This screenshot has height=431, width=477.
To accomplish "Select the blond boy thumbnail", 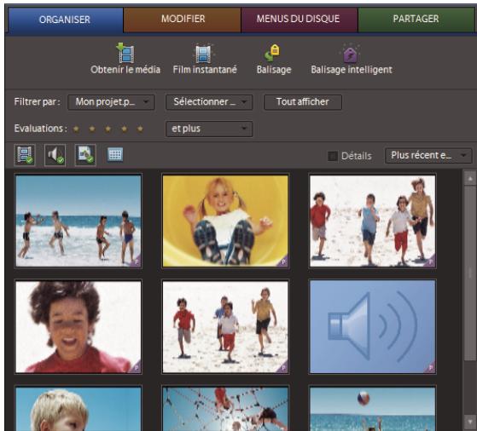I will coord(79,408).
